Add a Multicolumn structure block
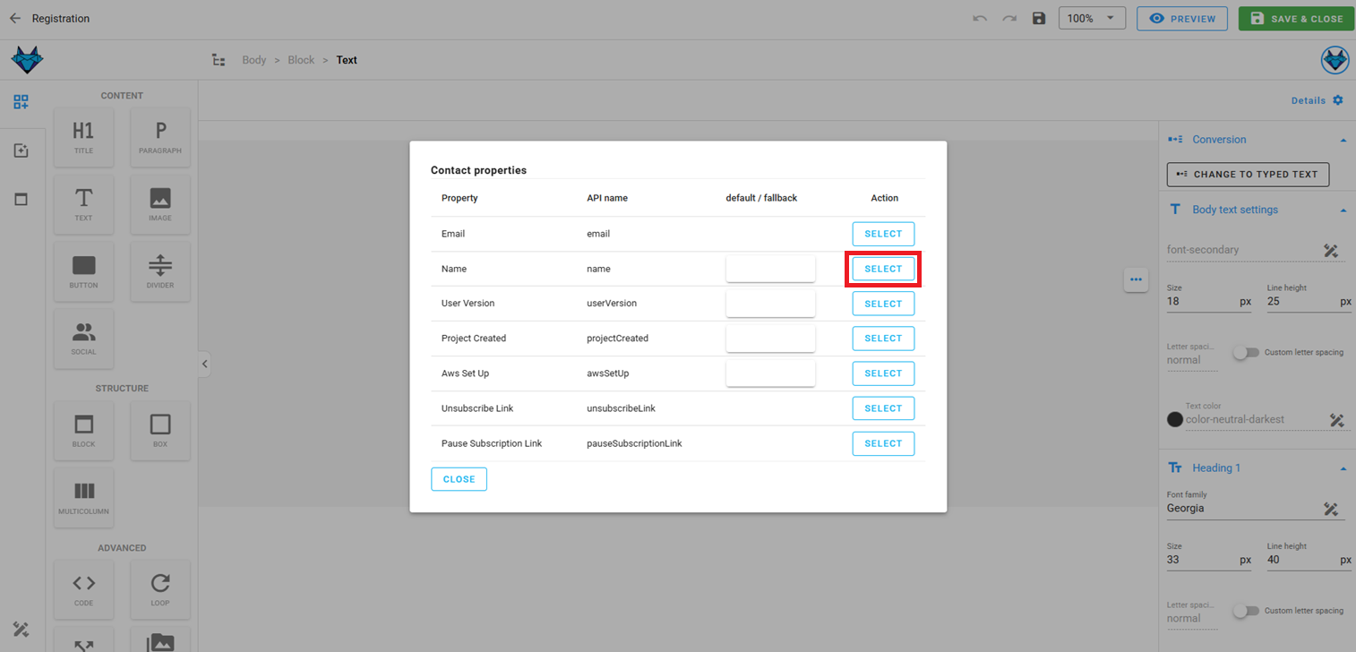The width and height of the screenshot is (1356, 652). (83, 497)
